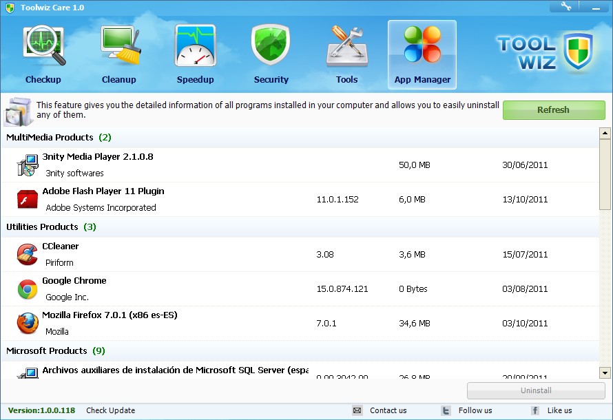
Task: Click the Twitter Follow us icon
Action: coord(446,410)
